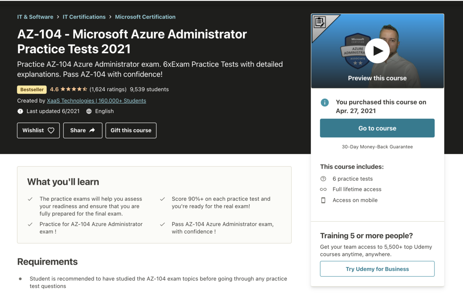Click the Azure Administrator badge on thumbnail
This screenshot has width=463, height=305.
[x=357, y=51]
